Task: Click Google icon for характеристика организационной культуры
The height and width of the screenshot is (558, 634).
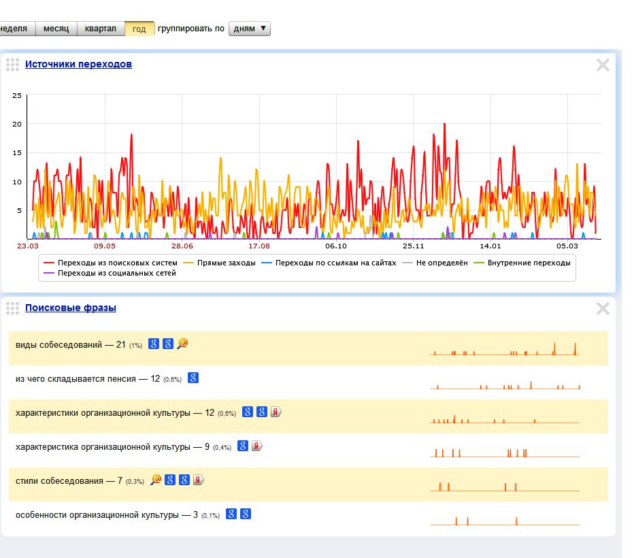Action: 243,446
